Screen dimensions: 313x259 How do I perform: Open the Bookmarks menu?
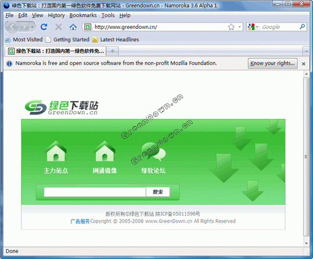tap(83, 16)
